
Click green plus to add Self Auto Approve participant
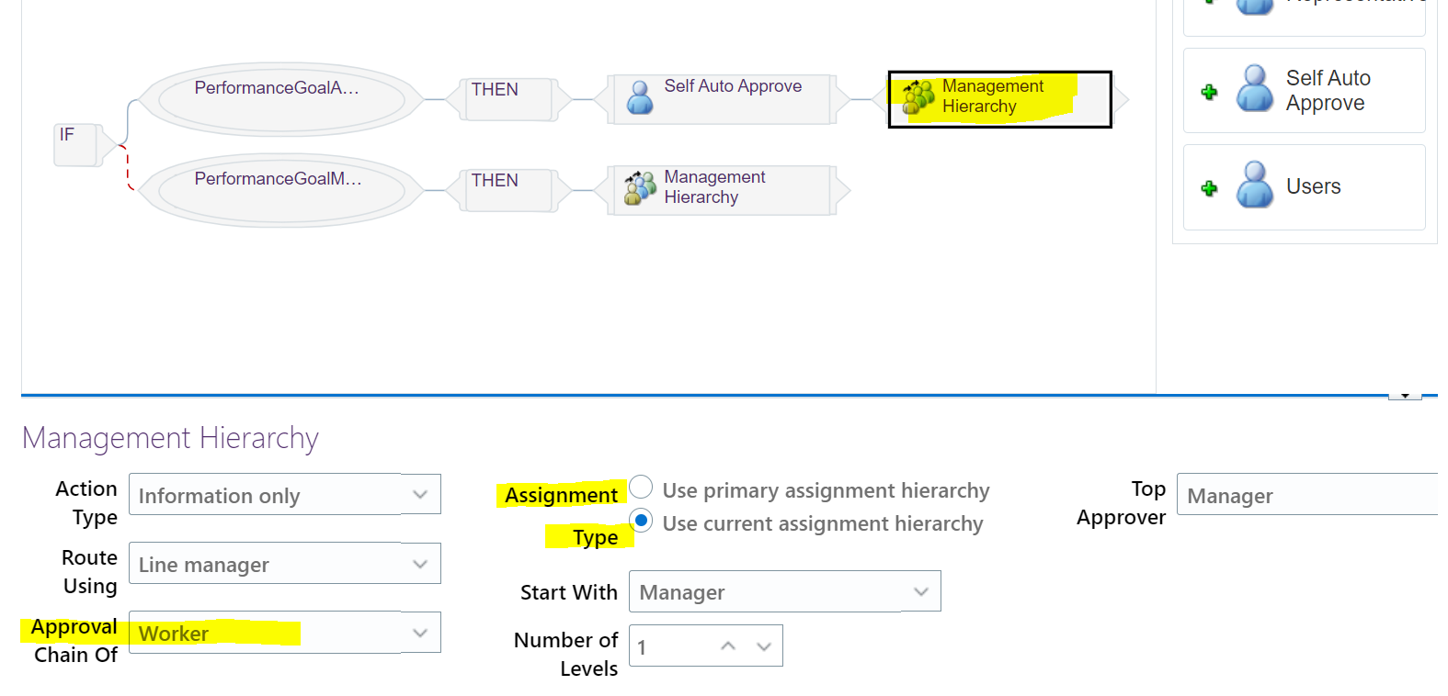[x=1209, y=91]
